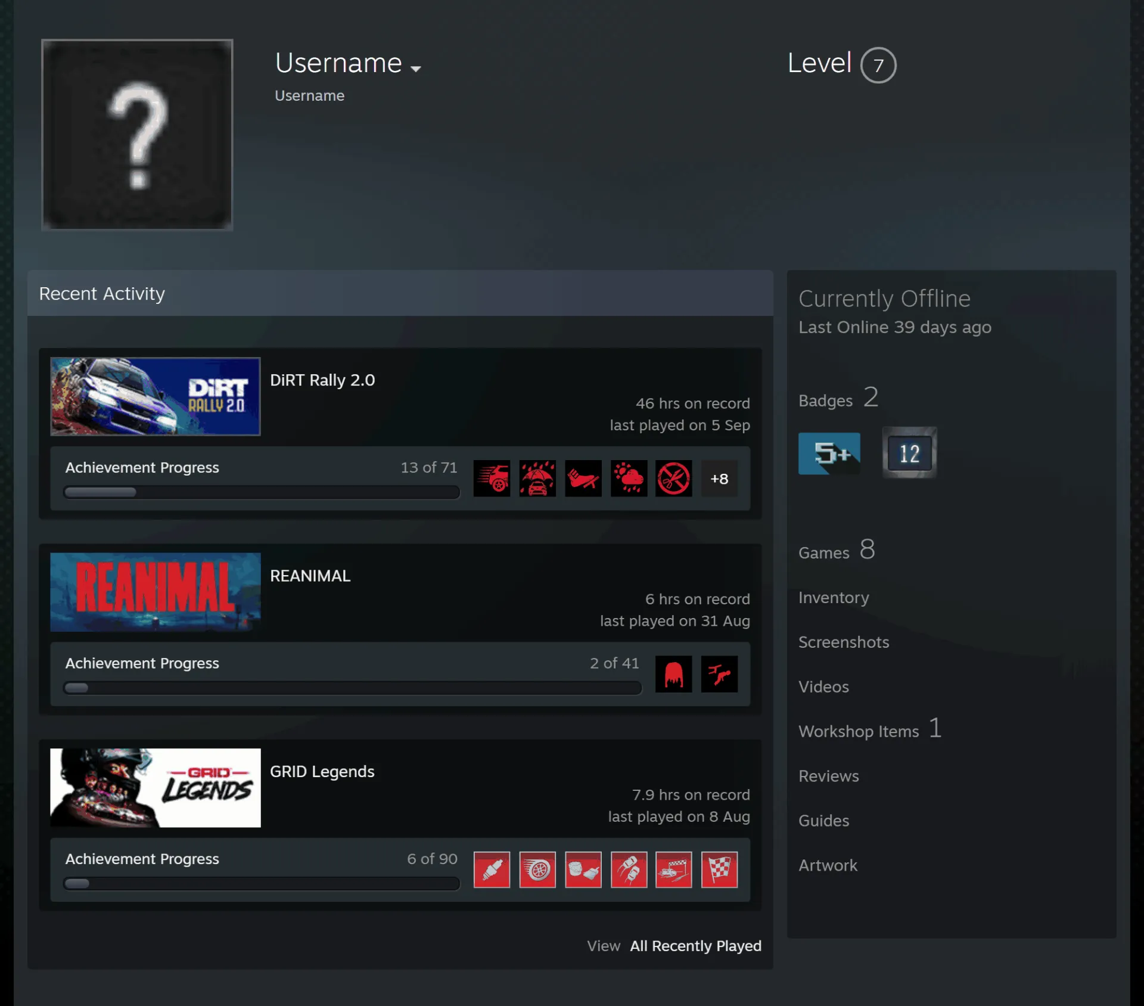Go to the Screenshots section
Screen dimensions: 1144x1006
click(844, 642)
